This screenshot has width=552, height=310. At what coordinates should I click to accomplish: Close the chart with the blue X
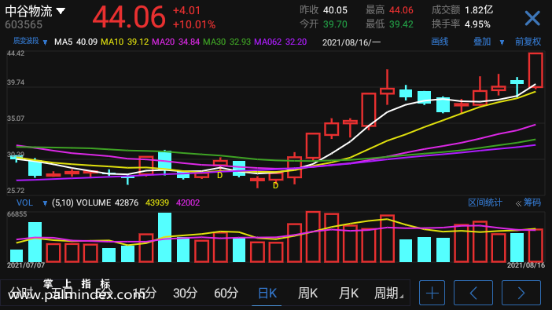[532, 18]
